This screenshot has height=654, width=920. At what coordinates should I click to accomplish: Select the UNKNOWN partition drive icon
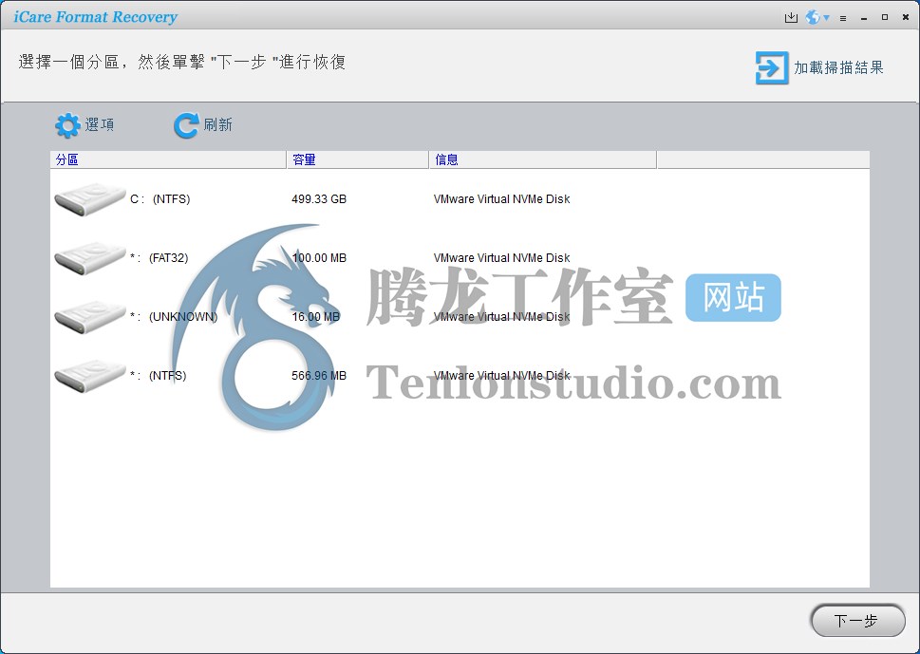(90, 317)
